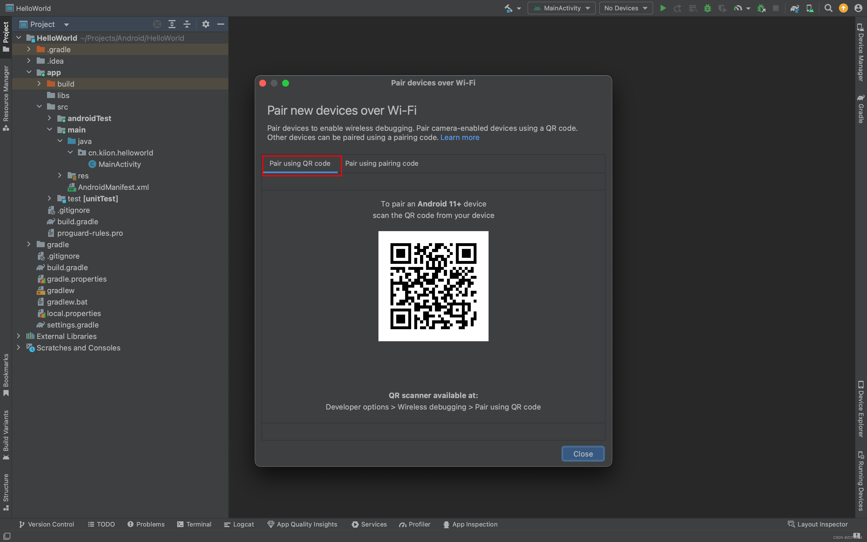Screen dimensions: 867x542
Task: Switch to Pair using pairing code tab
Action: coord(381,163)
